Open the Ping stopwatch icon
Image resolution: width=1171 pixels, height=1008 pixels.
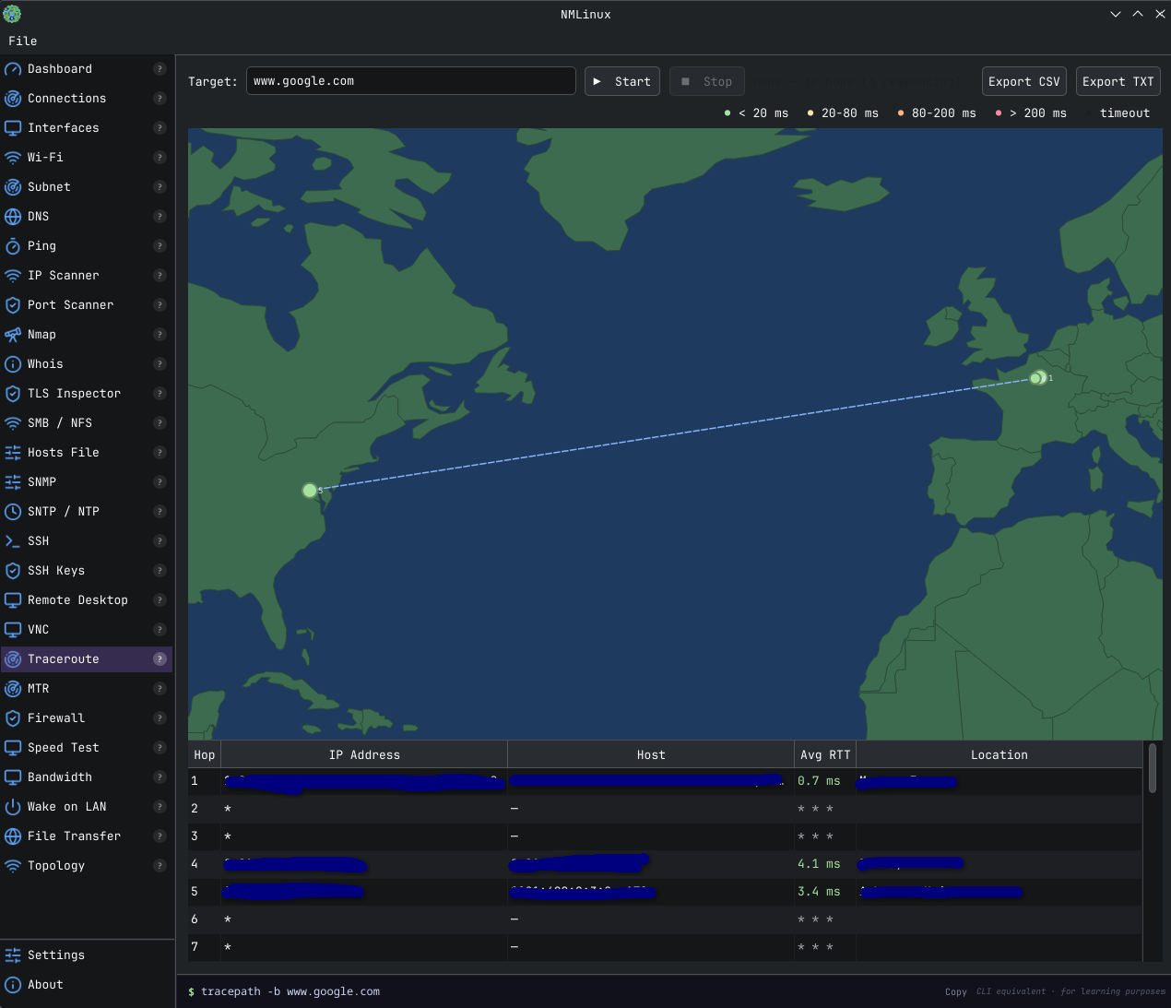(13, 246)
